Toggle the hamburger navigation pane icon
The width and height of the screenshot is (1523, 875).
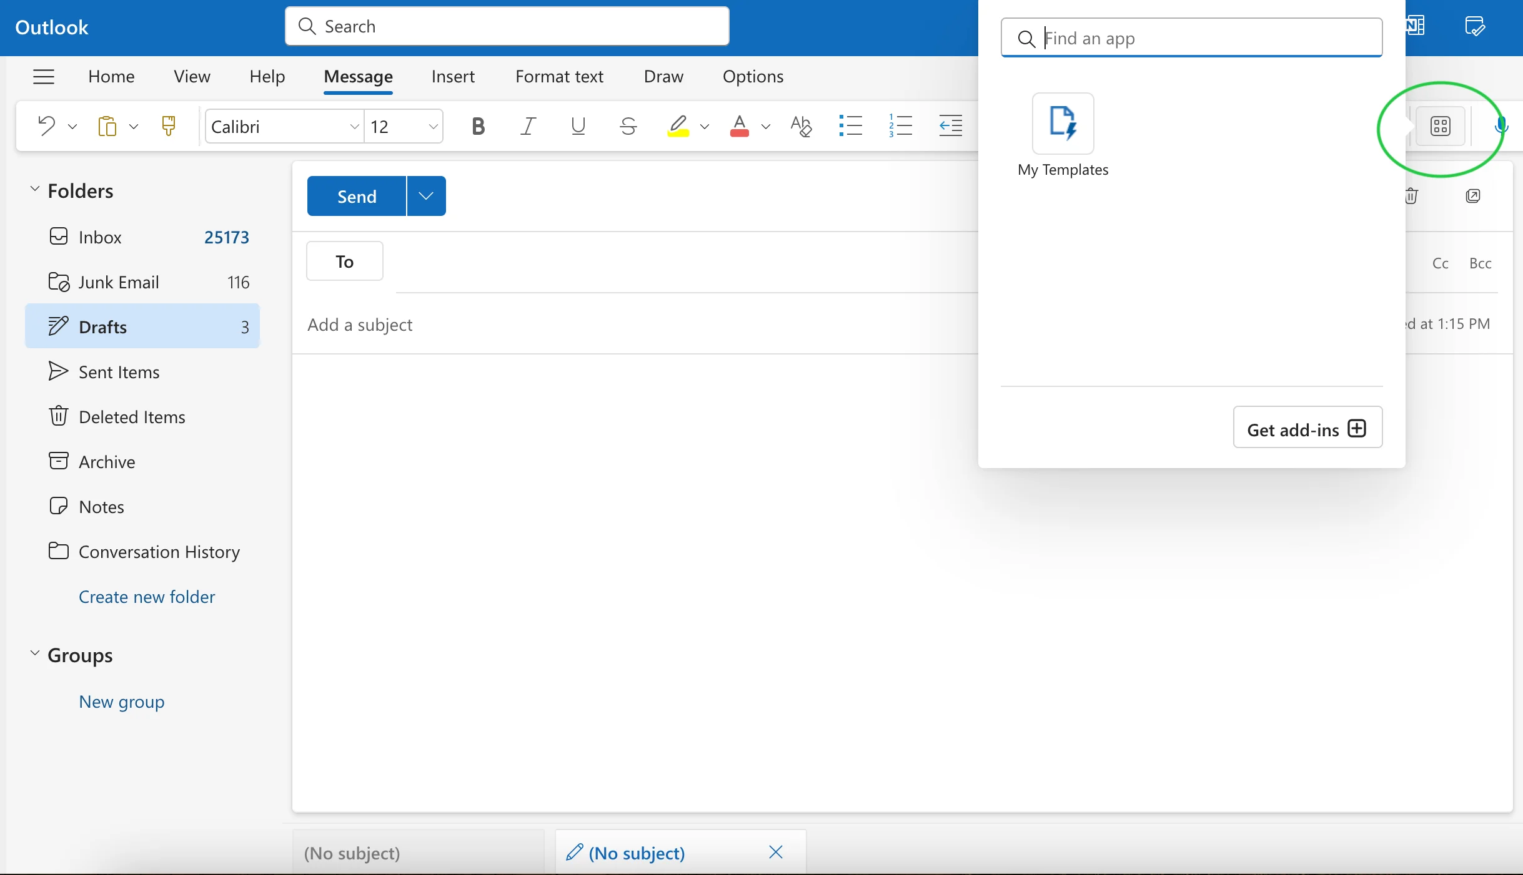[44, 76]
